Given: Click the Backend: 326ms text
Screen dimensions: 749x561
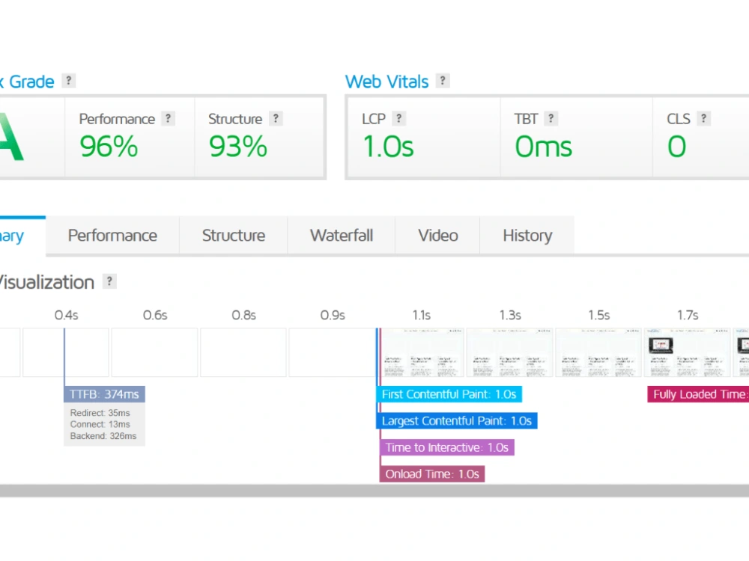Looking at the screenshot, I should click(x=103, y=436).
